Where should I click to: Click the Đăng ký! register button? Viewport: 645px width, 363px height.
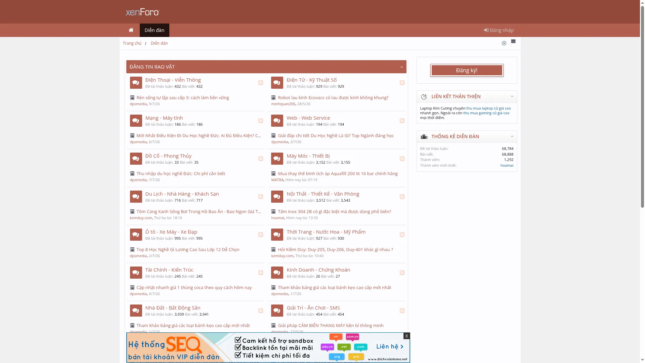467,70
